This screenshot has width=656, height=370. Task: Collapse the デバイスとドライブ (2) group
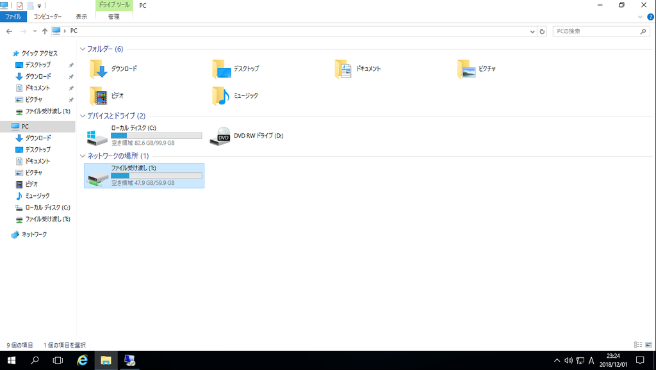tap(83, 117)
